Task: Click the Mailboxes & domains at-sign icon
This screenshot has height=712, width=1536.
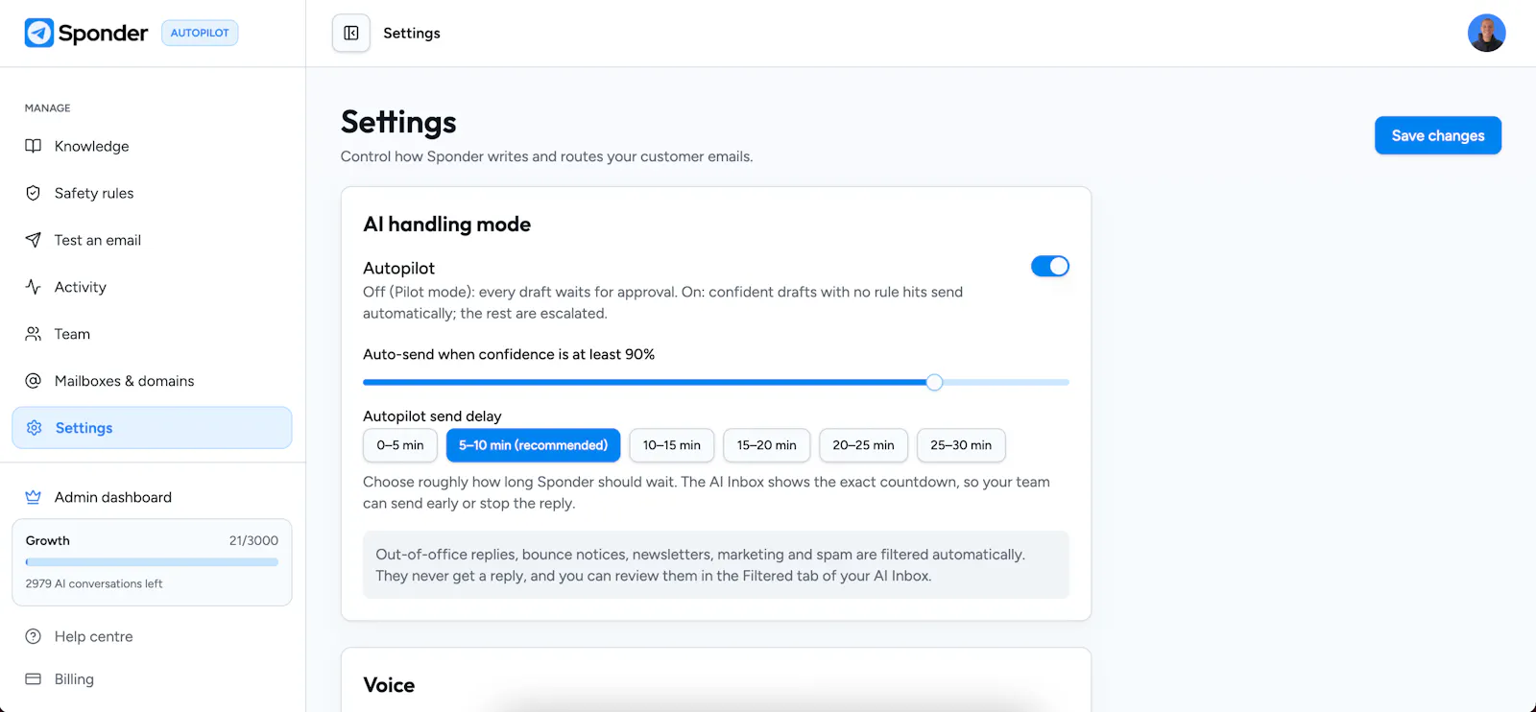Action: 34,381
